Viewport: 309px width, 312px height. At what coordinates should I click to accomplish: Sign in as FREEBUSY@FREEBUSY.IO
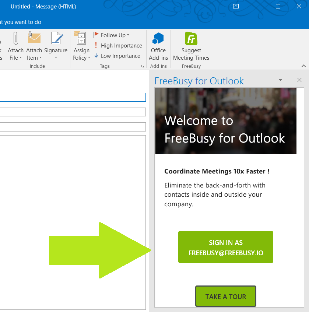click(x=226, y=247)
